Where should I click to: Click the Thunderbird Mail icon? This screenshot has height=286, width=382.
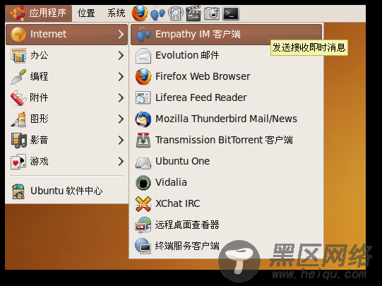click(143, 119)
